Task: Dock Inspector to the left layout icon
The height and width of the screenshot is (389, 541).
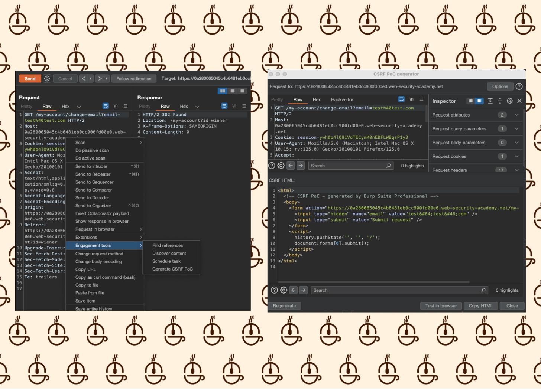Action: click(471, 101)
